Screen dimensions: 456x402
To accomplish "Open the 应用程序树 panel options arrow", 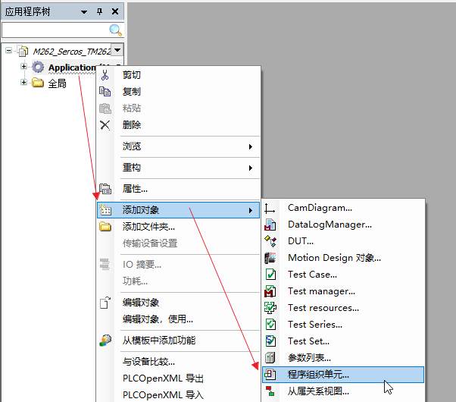I will click(85, 11).
